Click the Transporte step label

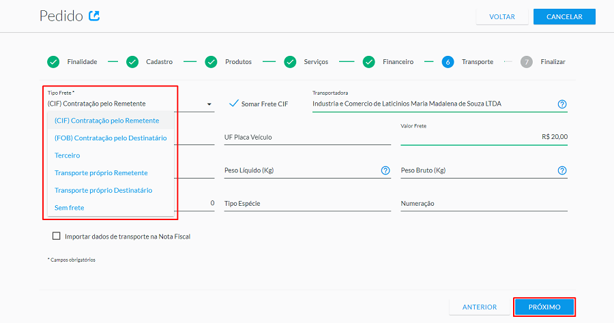pyautogui.click(x=478, y=62)
